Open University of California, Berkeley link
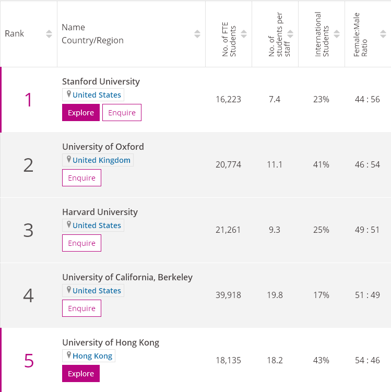The width and height of the screenshot is (391, 392). (x=127, y=277)
